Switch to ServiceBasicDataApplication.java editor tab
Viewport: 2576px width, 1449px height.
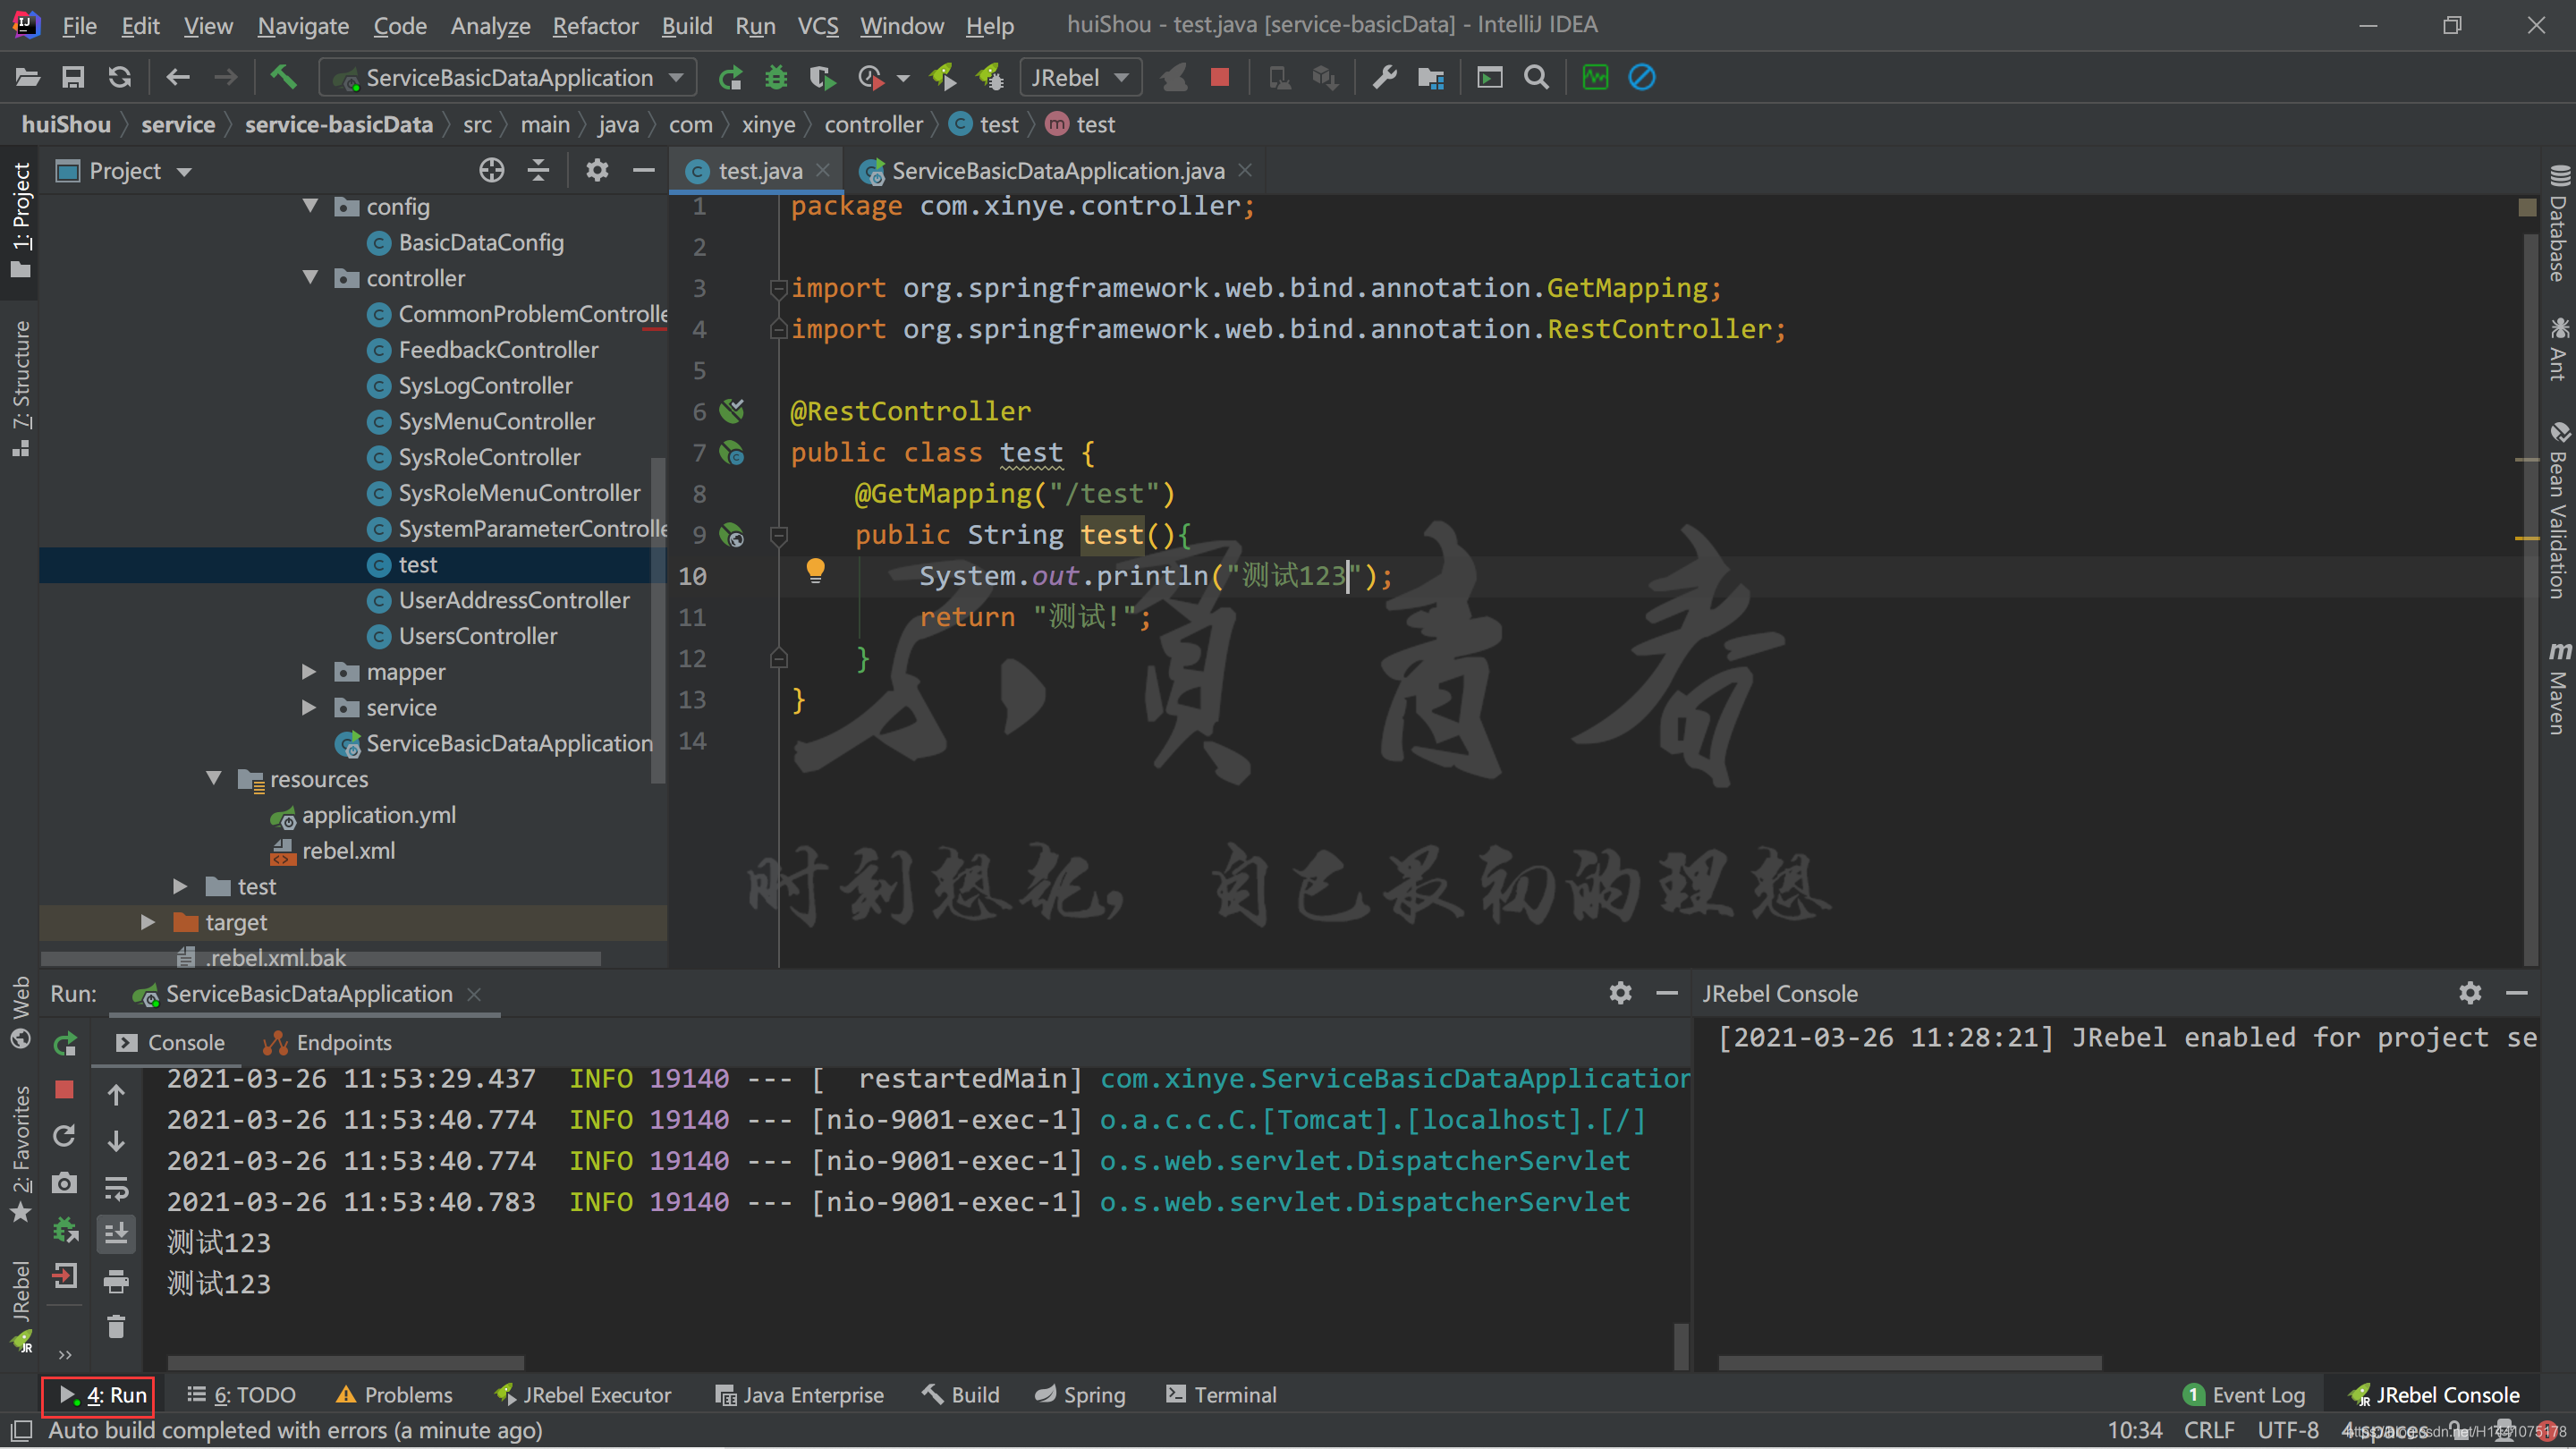click(1057, 171)
